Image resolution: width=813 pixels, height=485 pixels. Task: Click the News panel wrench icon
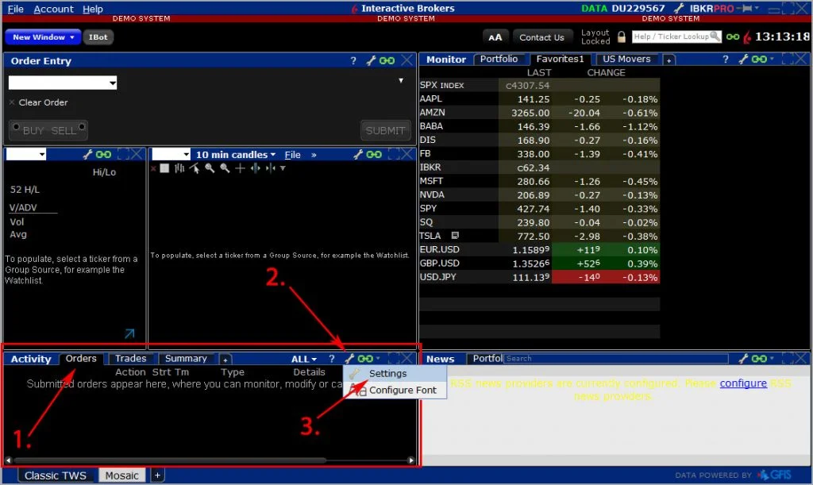(743, 359)
